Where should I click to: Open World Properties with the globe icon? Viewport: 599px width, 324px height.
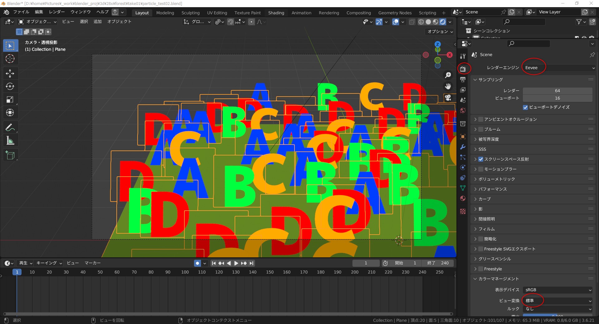[x=463, y=110]
